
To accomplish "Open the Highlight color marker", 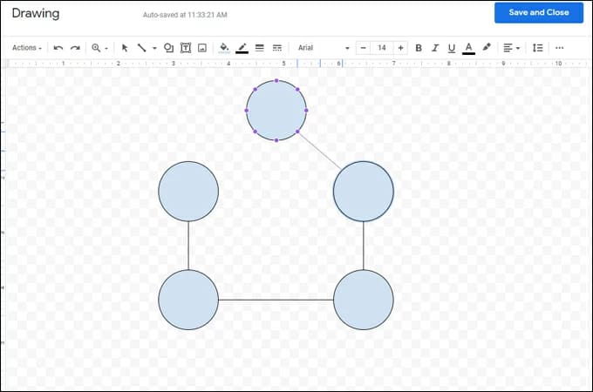I will pos(487,48).
